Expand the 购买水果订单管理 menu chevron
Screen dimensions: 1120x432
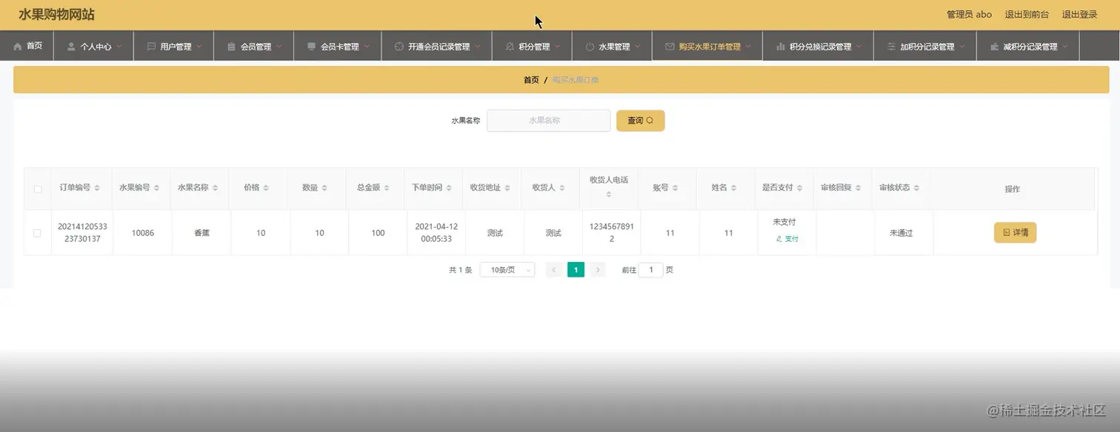(748, 47)
